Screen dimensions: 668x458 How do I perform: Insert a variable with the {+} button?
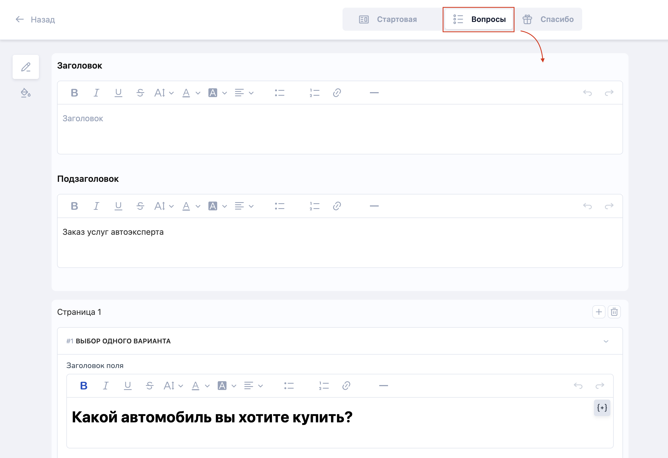(x=602, y=408)
